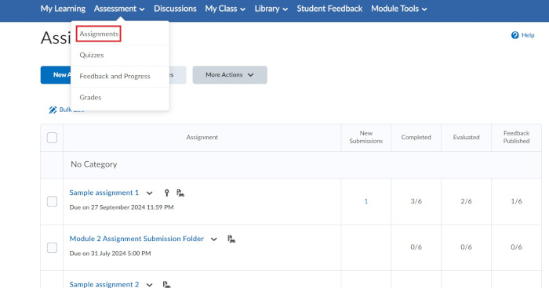This screenshot has height=288, width=549.
Task: Check the box for Sample assignment 1
Action: [x=52, y=201]
